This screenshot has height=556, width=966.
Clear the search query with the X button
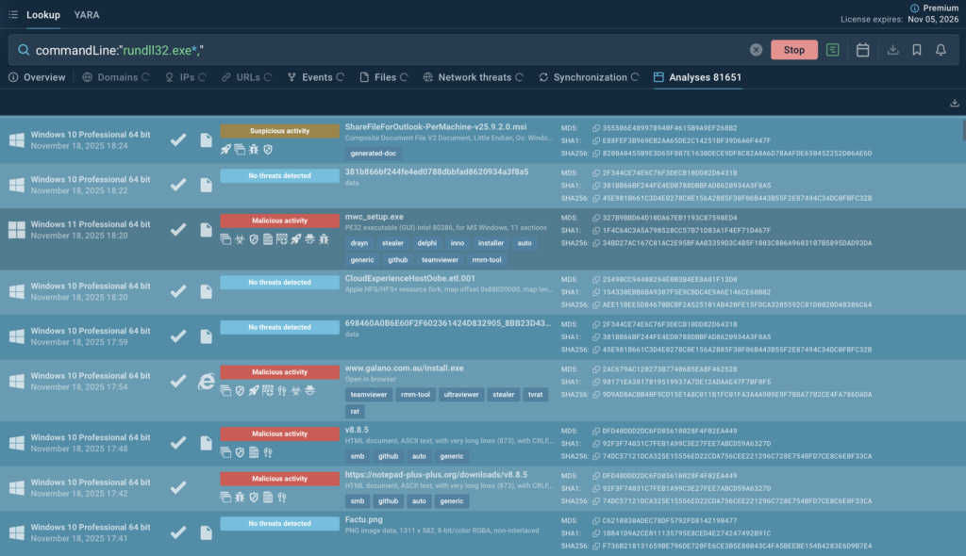[757, 49]
